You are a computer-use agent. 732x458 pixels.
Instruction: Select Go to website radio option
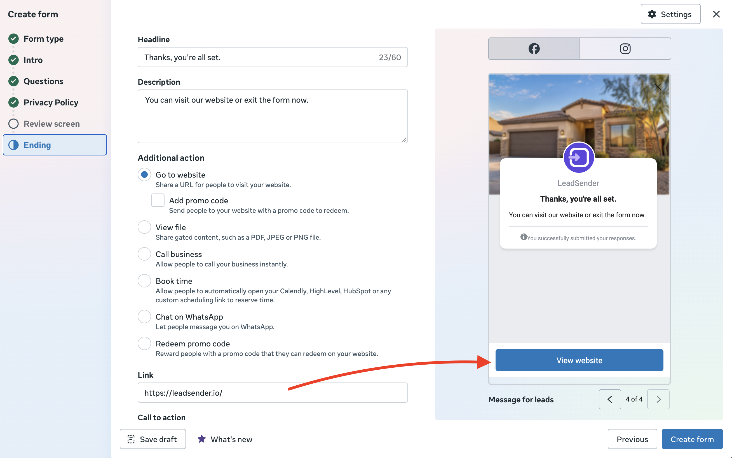pos(144,174)
